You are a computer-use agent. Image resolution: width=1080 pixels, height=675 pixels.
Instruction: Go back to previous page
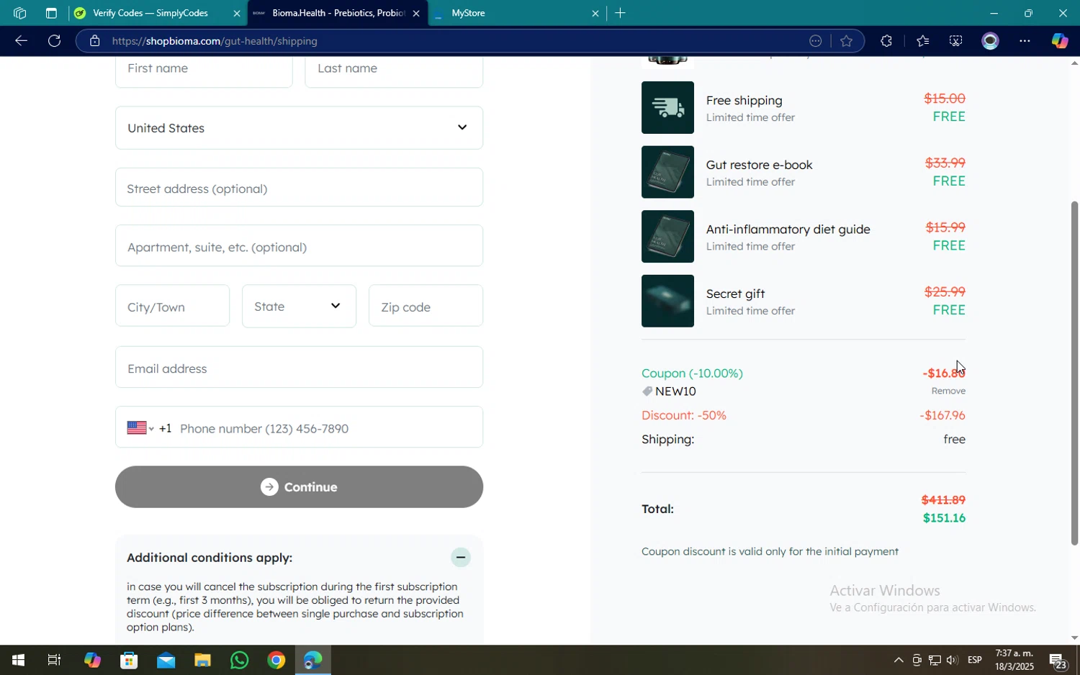coord(21,41)
